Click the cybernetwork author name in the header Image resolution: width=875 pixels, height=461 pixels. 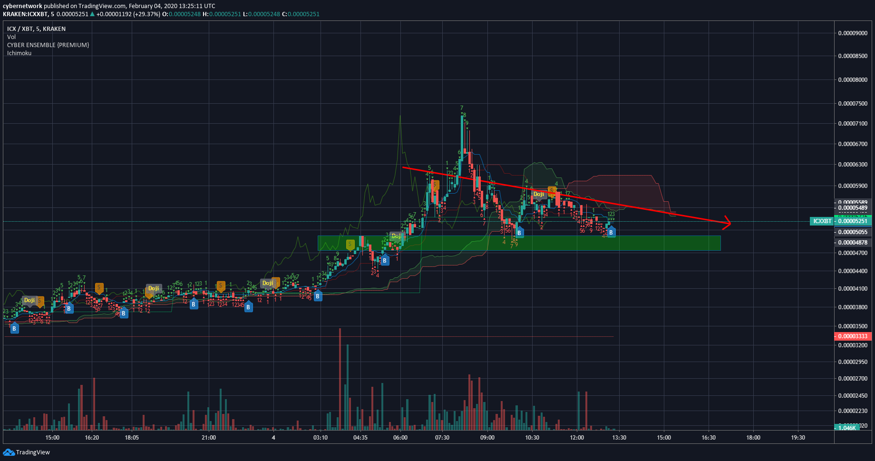coord(22,6)
